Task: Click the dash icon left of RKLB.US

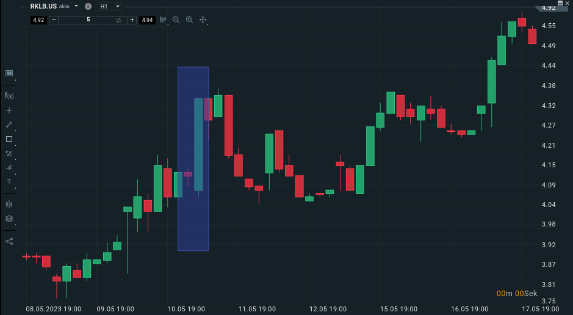Action: coord(23,7)
